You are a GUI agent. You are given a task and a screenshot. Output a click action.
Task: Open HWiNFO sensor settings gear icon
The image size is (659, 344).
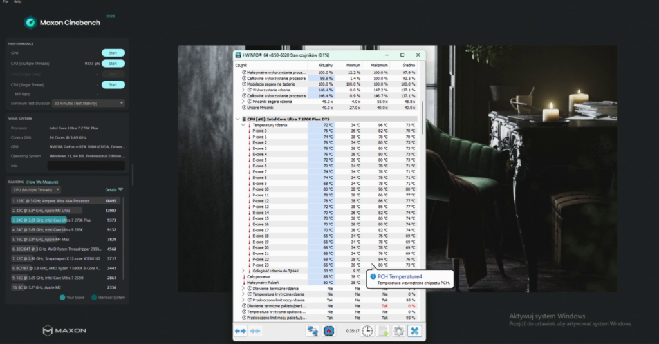pos(398,331)
